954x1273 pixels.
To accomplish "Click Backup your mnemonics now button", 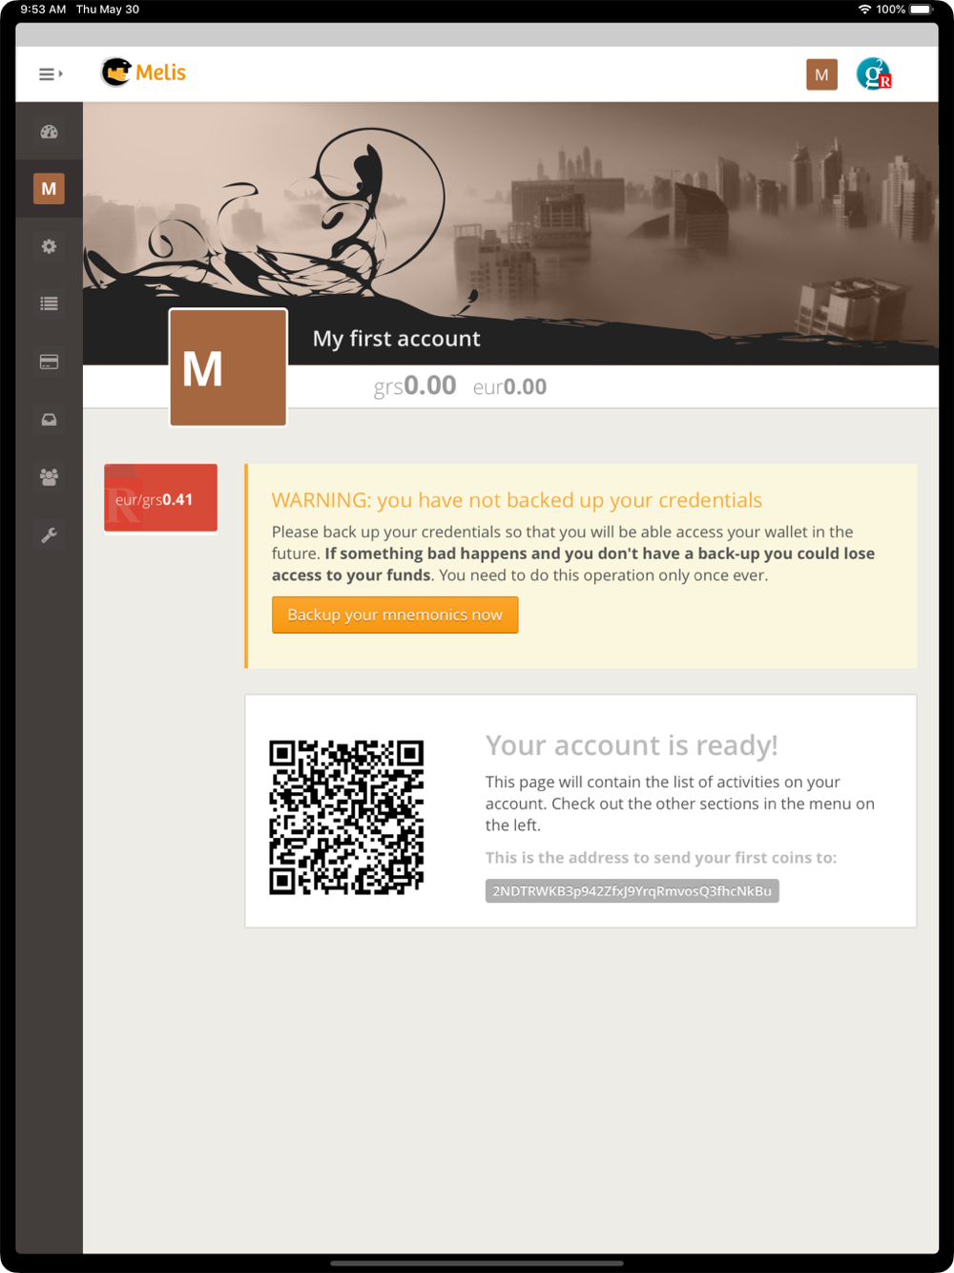I will tap(395, 615).
